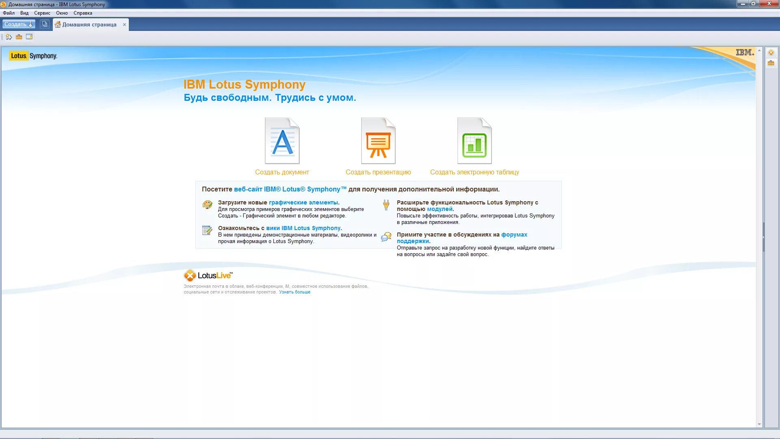Open the Файл menu
780x439 pixels.
[x=9, y=13]
